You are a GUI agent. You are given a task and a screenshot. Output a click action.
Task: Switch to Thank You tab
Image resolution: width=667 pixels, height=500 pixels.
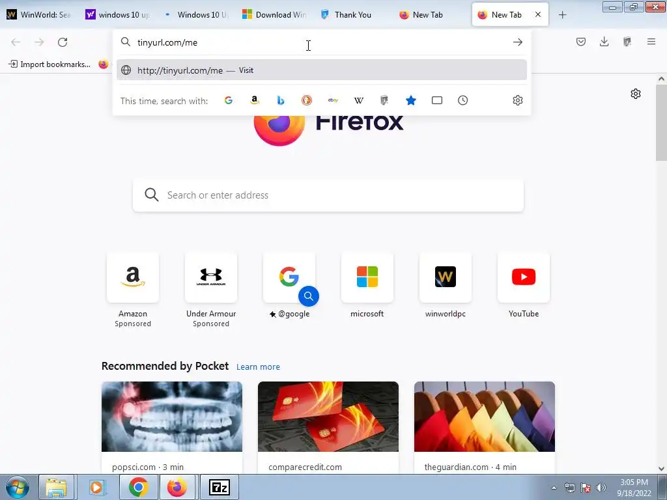pyautogui.click(x=352, y=14)
